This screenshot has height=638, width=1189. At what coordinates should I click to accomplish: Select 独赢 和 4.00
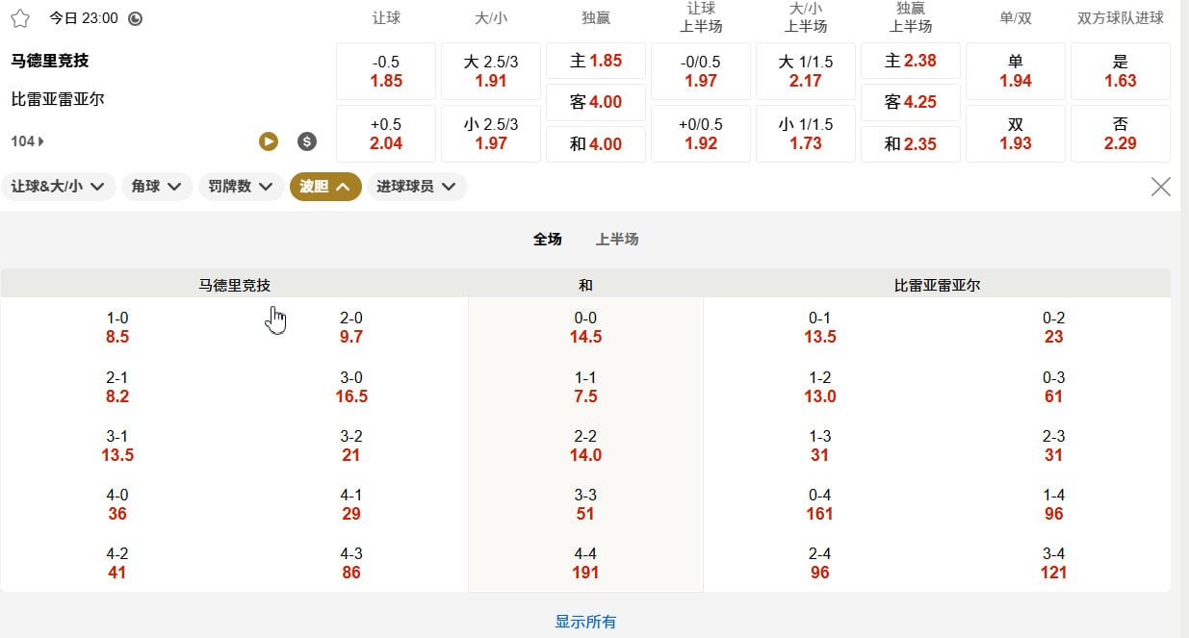[596, 144]
